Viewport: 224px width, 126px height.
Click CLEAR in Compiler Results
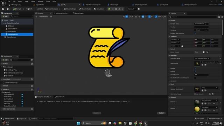coord(161,113)
